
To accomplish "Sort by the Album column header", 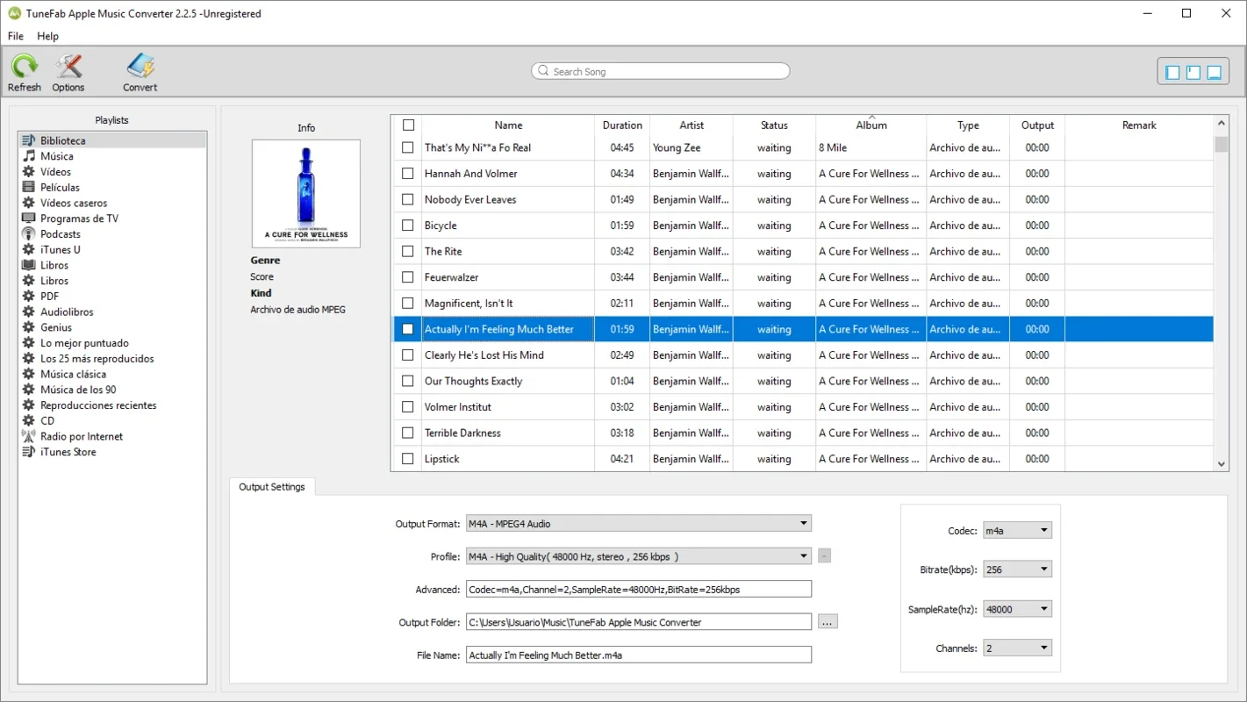I will (x=871, y=125).
